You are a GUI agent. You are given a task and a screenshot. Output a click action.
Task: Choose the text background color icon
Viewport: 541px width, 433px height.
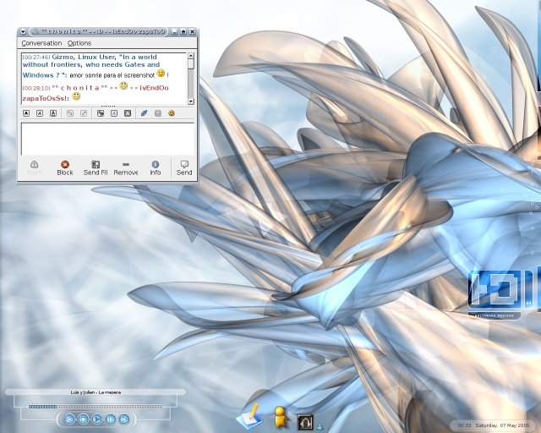pos(128,113)
